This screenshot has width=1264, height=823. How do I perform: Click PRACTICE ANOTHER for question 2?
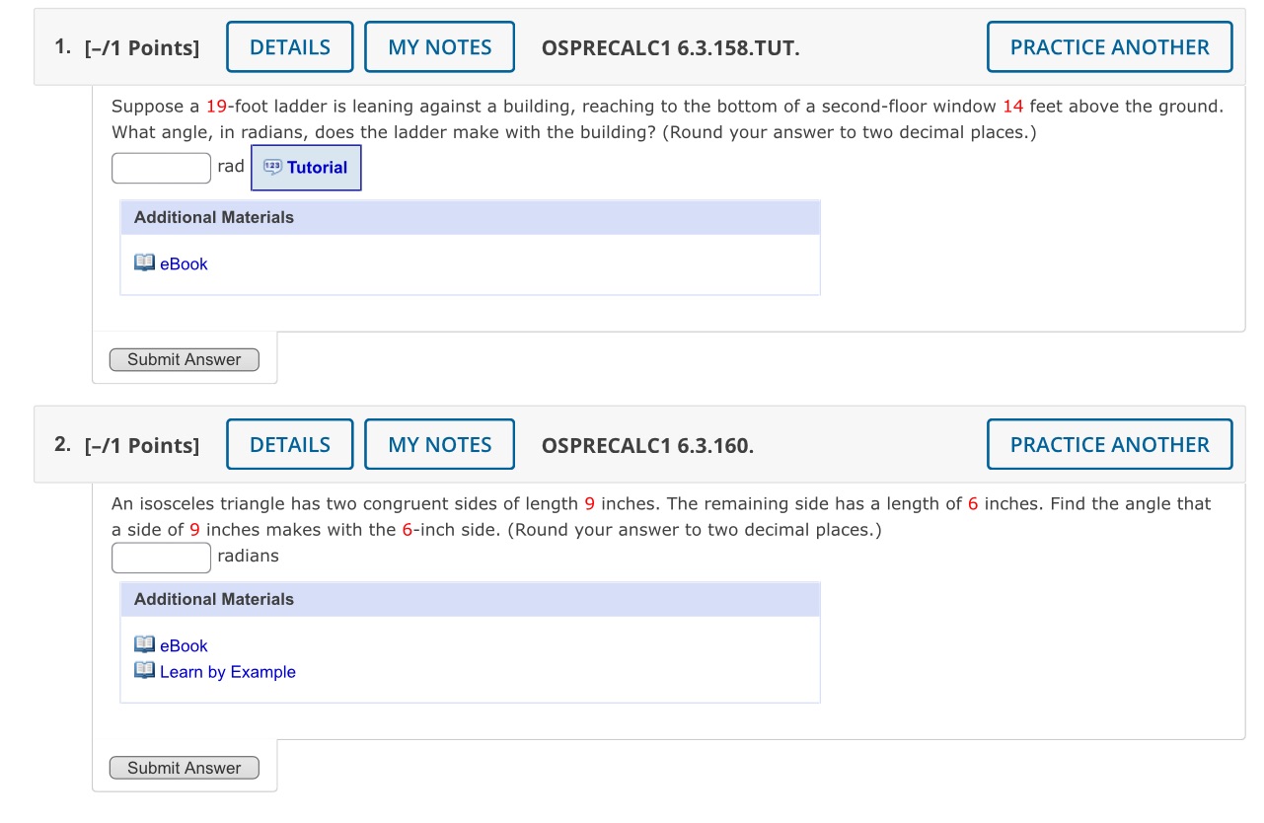pos(1109,445)
